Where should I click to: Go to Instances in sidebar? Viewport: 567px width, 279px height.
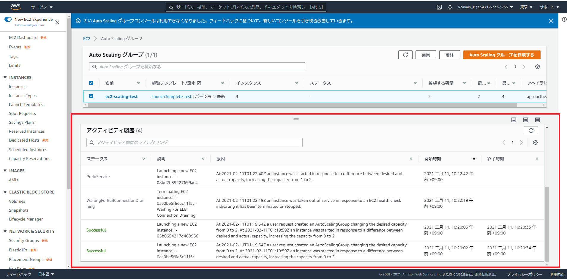click(18, 87)
